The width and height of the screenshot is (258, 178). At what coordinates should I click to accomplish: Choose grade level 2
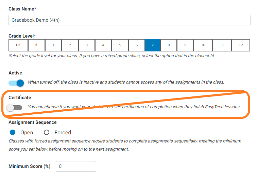pyautogui.click(x=70, y=45)
